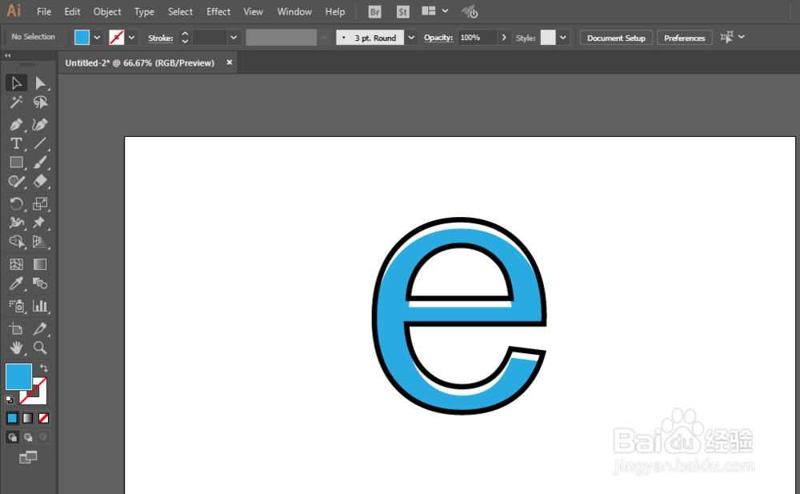This screenshot has width=800, height=494.
Task: Select the Artboard tool
Action: 16,328
